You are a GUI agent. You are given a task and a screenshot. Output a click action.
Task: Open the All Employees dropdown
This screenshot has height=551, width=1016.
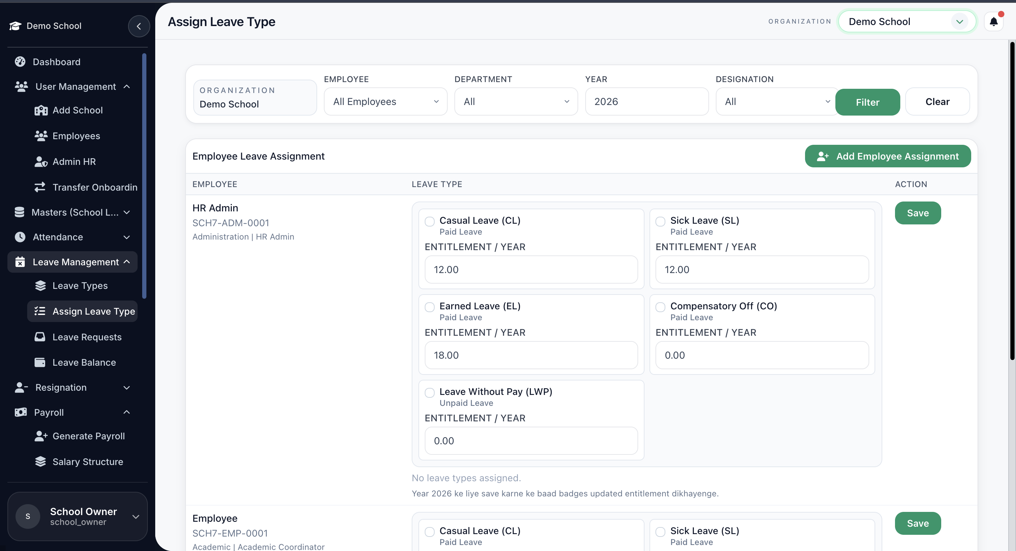(x=385, y=101)
